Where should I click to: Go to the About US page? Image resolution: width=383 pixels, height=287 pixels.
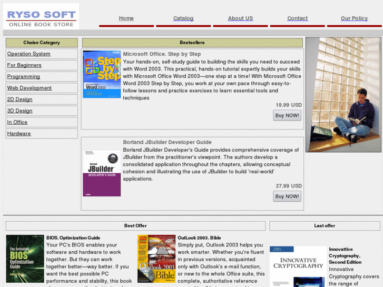[240, 18]
